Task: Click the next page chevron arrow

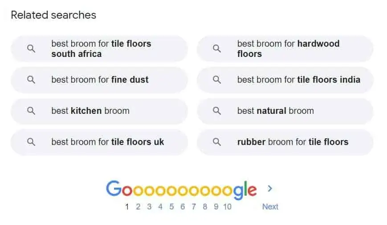Action: 270,189
